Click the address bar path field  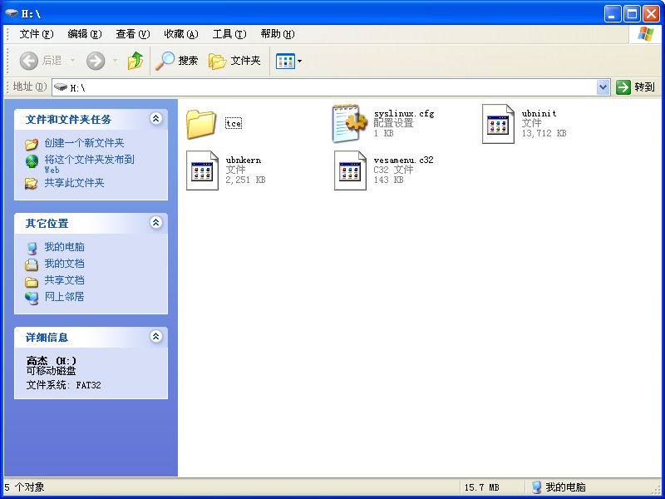click(x=332, y=87)
